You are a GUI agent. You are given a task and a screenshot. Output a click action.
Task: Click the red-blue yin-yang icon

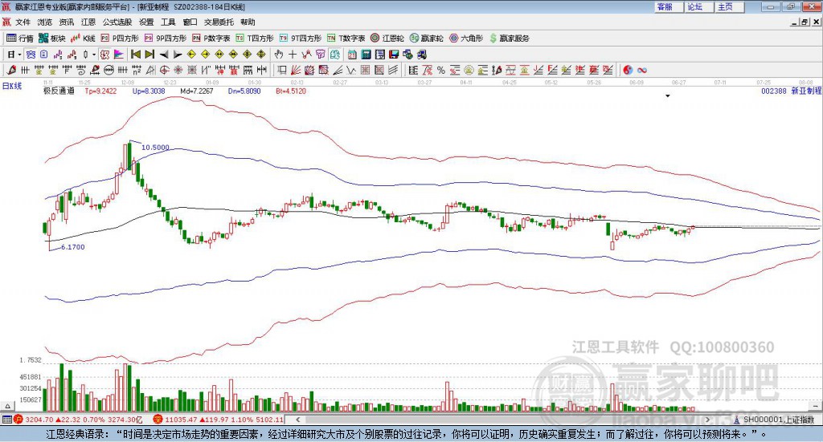[628, 70]
